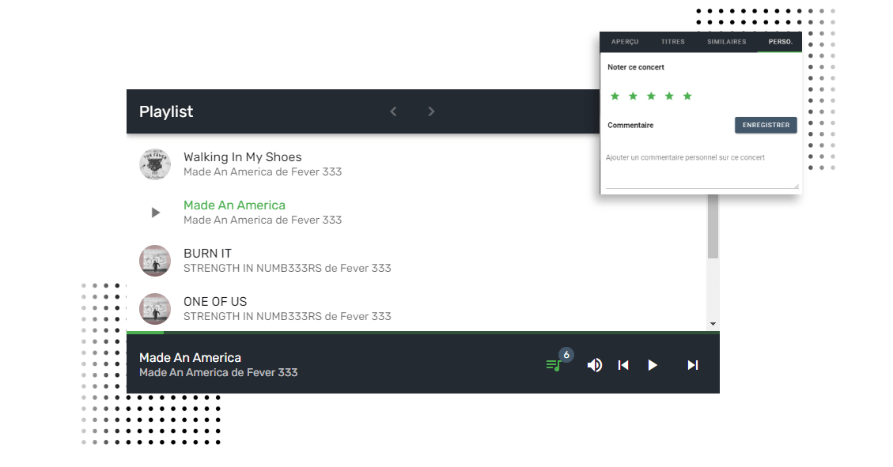Click subtitle 'Made An America de Fever 333' in player bar
The height and width of the screenshot is (467, 893).
coord(218,373)
